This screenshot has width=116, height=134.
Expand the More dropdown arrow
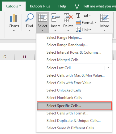coord(105,31)
